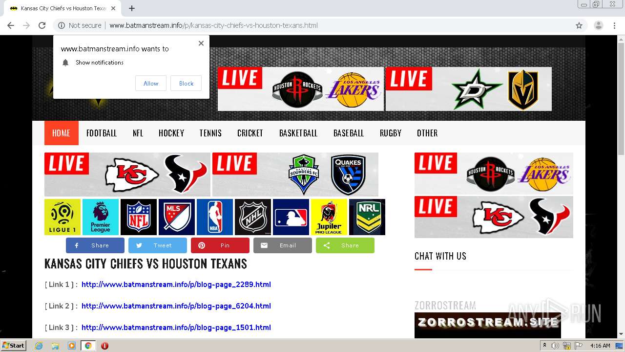Allow notifications from batmanstream.info

[151, 84]
